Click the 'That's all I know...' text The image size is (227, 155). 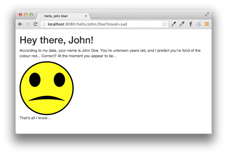tap(35, 118)
